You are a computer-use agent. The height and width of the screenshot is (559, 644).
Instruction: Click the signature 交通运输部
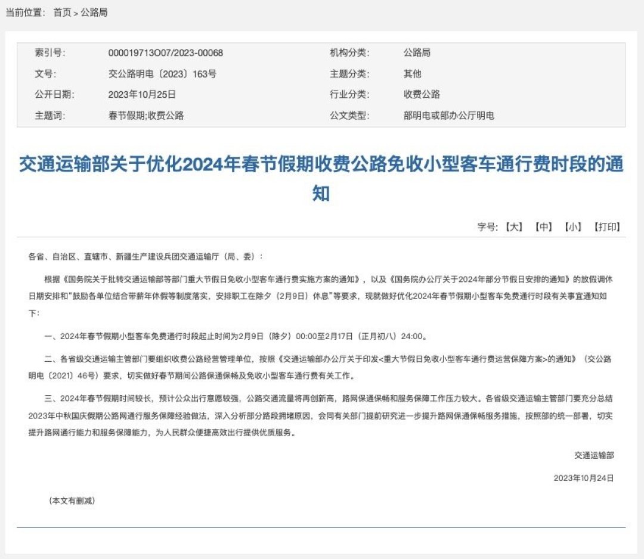[594, 455]
